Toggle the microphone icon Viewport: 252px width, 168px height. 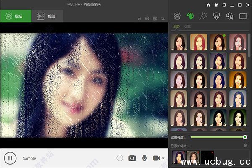(x=144, y=158)
